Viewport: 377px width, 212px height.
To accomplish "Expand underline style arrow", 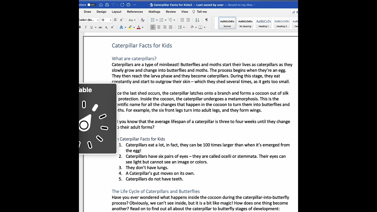I will coord(95,27).
